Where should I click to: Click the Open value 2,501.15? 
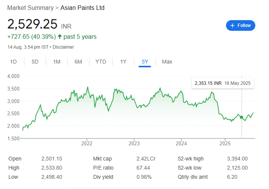(52, 159)
